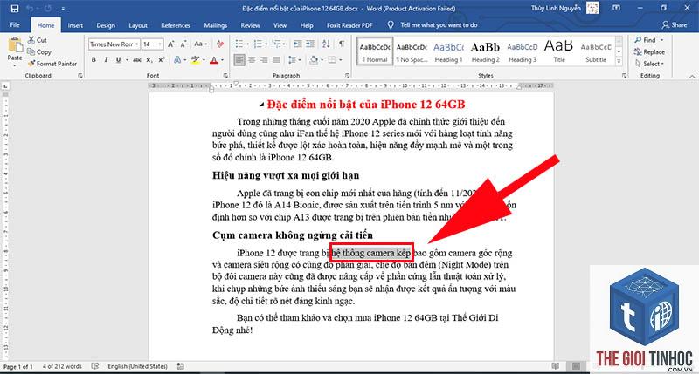Image resolution: width=699 pixels, height=374 pixels.
Task: Toggle Bold formatting
Action: click(93, 59)
